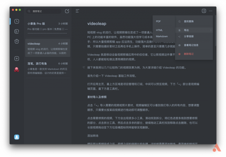Click the 6 小时前 timestamp
The image size is (226, 157).
click(x=63, y=64)
